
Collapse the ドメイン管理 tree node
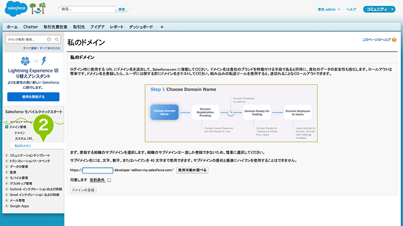[7, 127]
